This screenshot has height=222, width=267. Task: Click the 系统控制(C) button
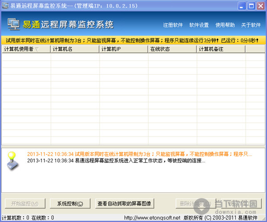(70, 203)
